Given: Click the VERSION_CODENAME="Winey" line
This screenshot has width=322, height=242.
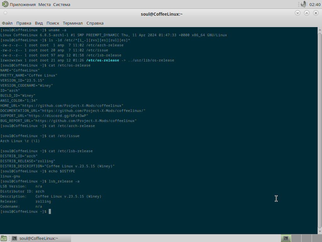Looking at the screenshot, I should [x=27, y=86].
